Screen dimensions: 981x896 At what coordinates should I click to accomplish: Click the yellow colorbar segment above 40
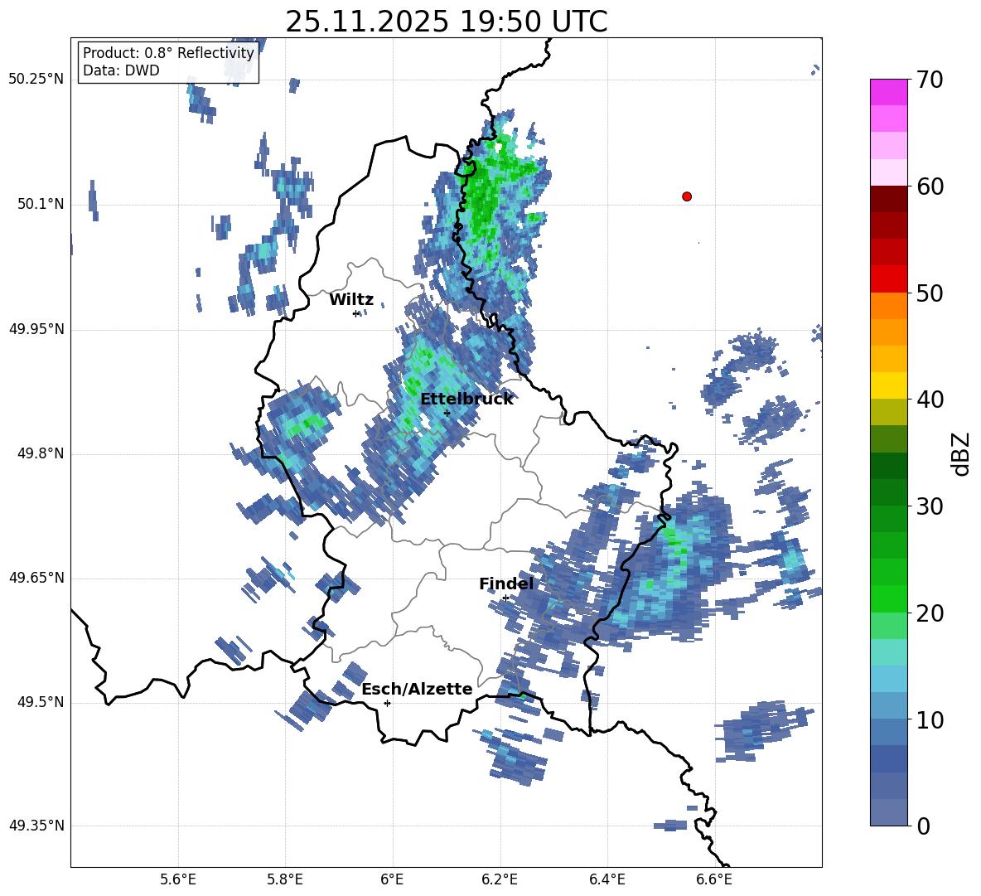[x=888, y=385]
